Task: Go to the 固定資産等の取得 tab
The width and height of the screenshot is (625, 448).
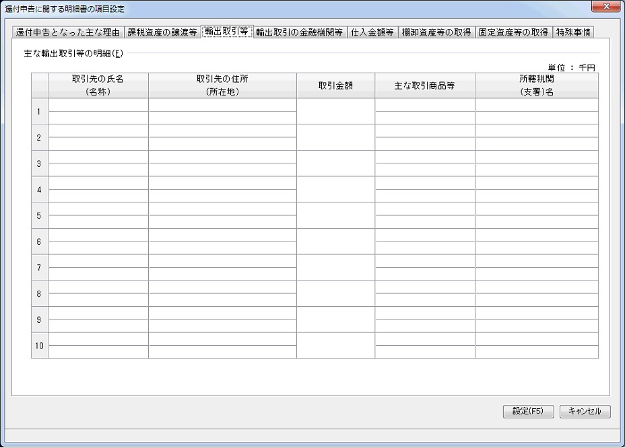Action: click(x=513, y=32)
